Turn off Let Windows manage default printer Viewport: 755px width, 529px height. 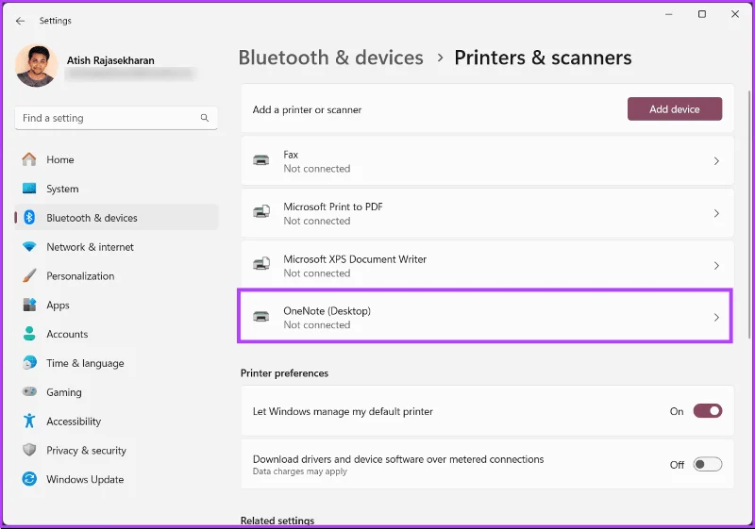click(x=707, y=411)
